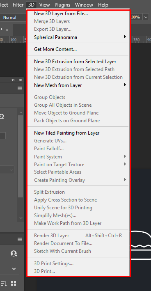Click New 3D Extrusion from Current Selection
Image resolution: width=151 pixels, height=291 pixels.
tap(78, 77)
